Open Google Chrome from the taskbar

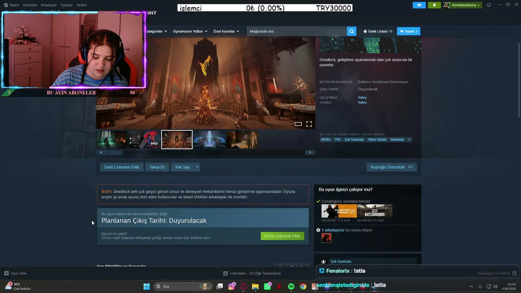point(303,286)
